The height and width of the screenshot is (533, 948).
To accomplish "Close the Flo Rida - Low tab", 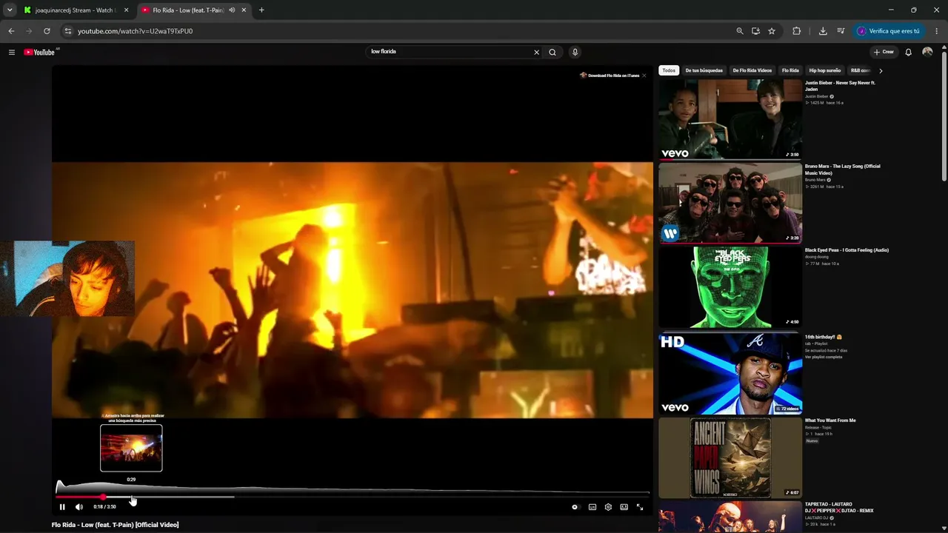I will point(244,10).
